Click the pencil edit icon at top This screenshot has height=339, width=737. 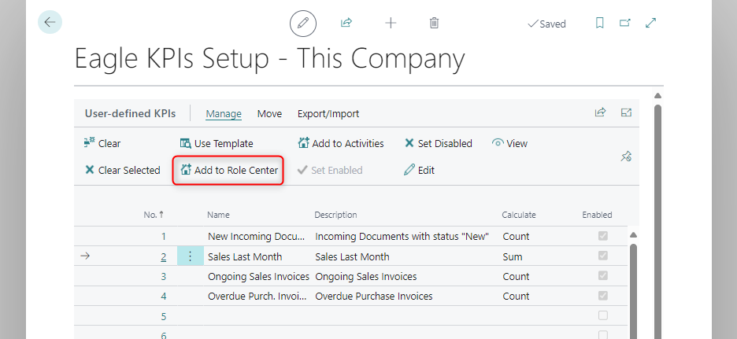303,23
